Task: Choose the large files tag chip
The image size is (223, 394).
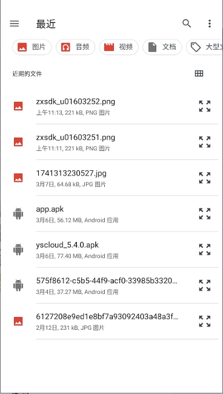Action: pos(204,47)
